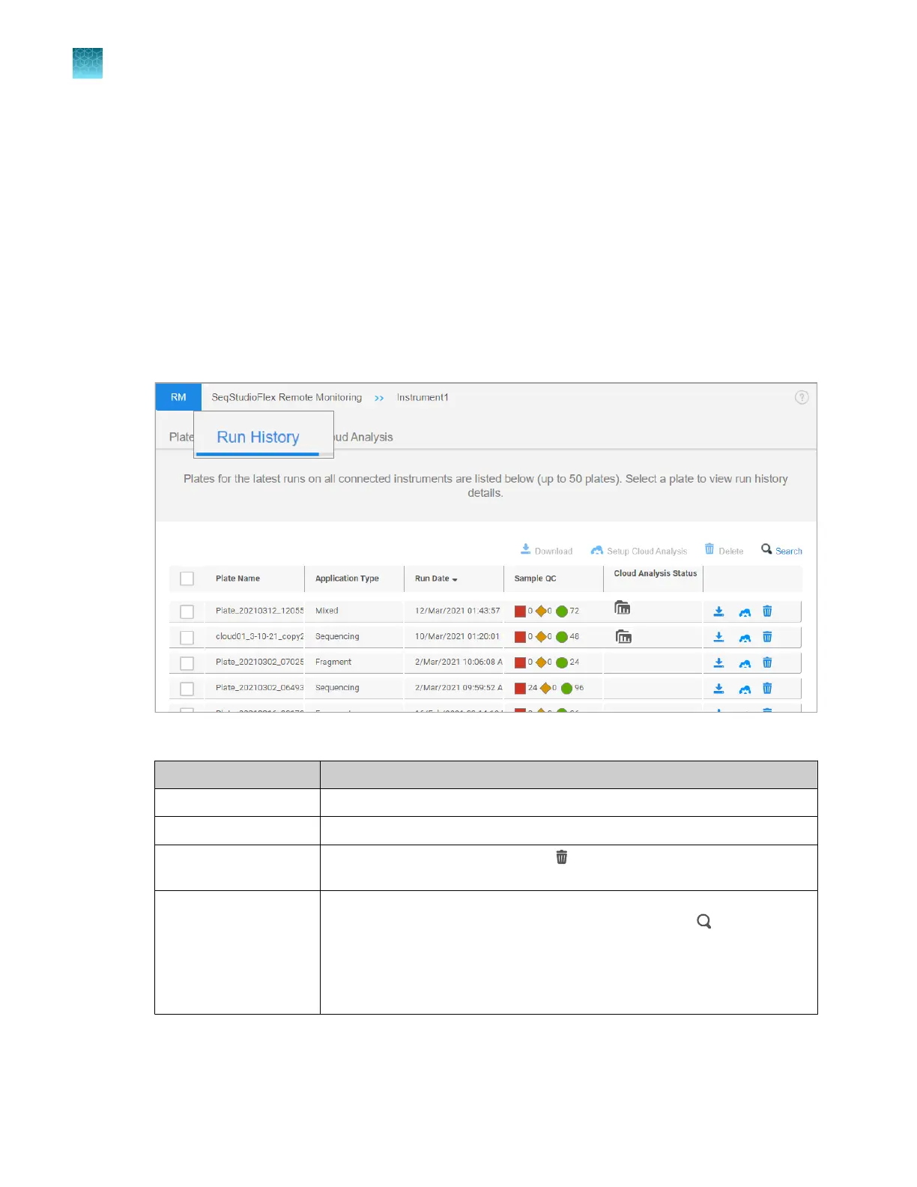The height and width of the screenshot is (1187, 917).
Task: Download the Plate_20210312 row data
Action: [x=718, y=611]
